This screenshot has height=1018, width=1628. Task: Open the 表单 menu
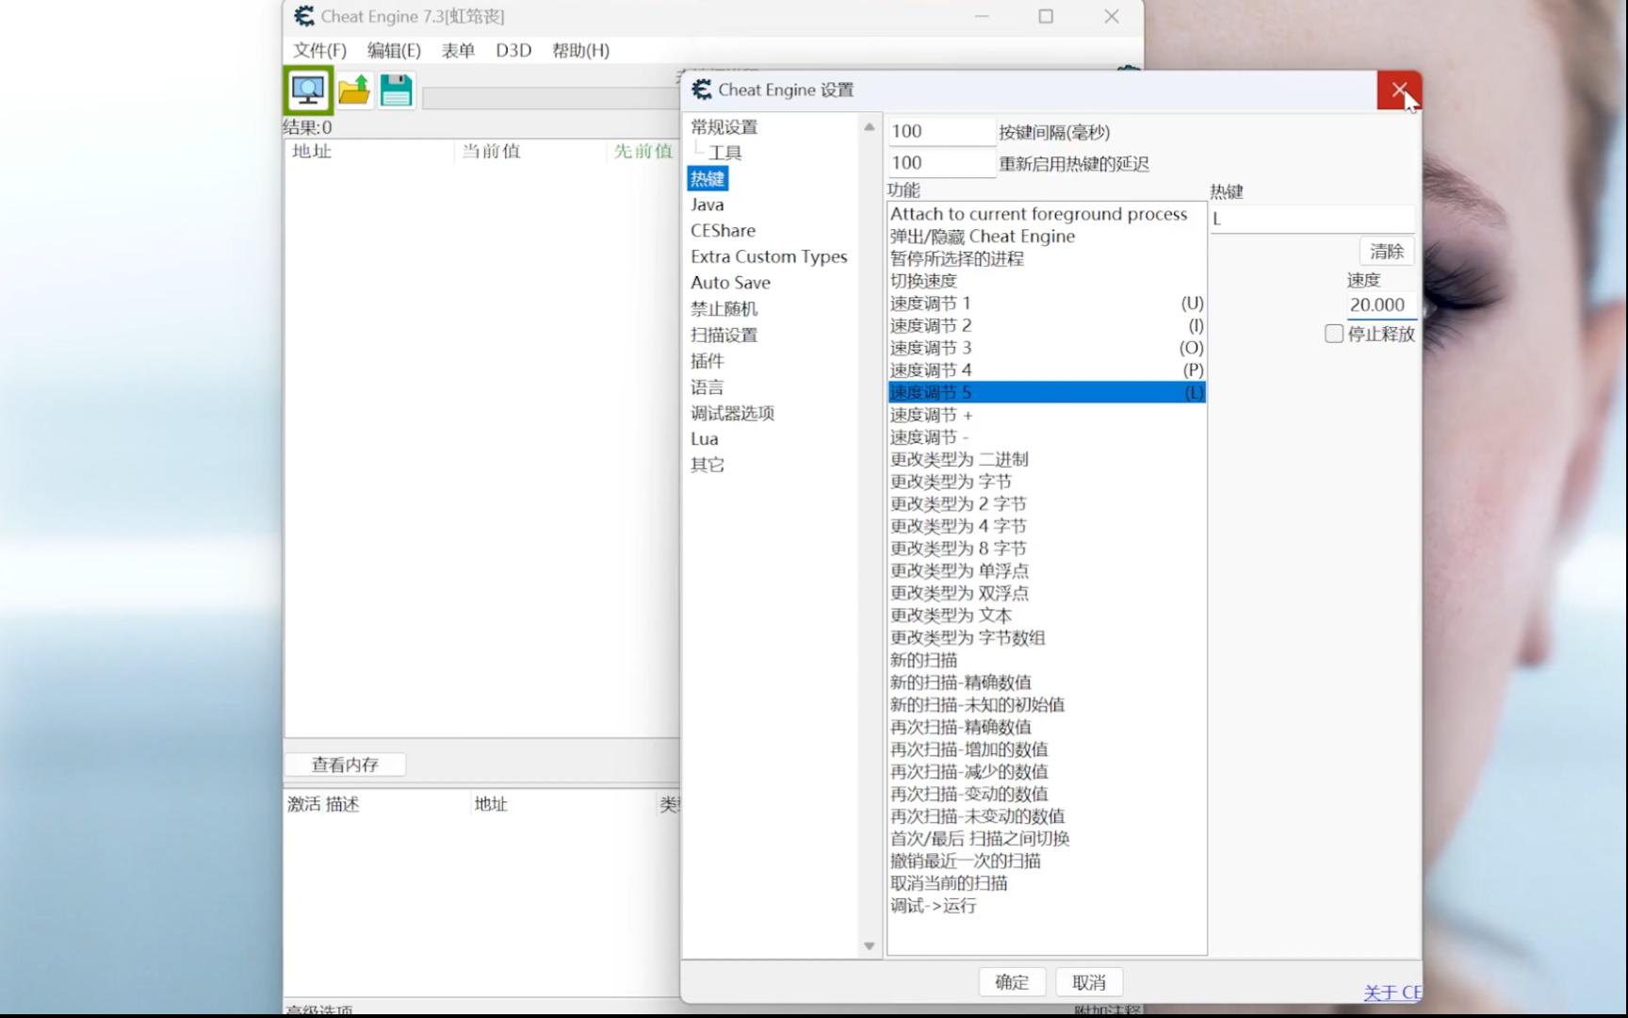click(458, 50)
